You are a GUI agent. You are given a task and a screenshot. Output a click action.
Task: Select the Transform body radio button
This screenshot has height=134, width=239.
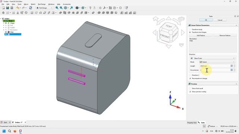click(x=190, y=29)
